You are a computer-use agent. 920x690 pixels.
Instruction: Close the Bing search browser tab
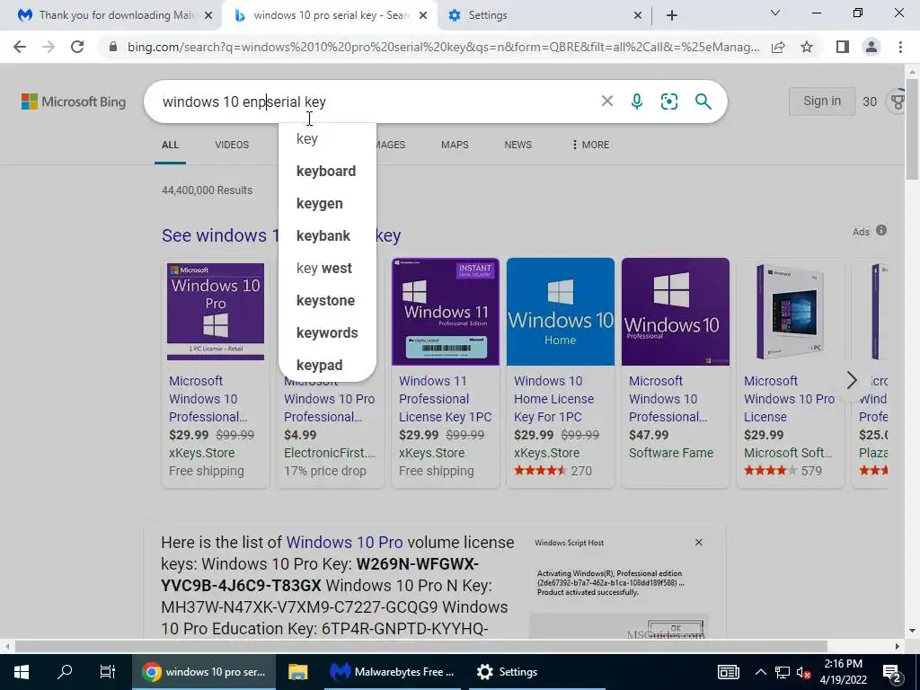(x=423, y=15)
